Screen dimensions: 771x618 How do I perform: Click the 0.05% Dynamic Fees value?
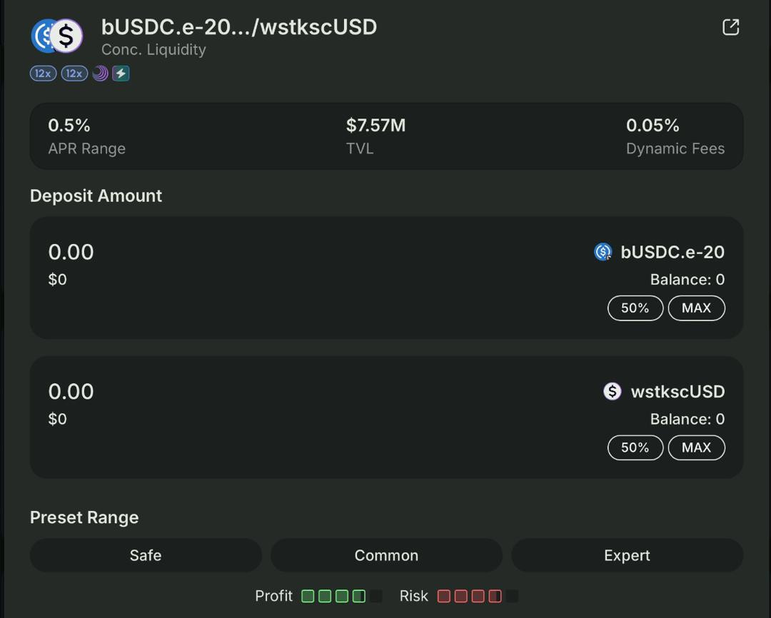click(652, 126)
